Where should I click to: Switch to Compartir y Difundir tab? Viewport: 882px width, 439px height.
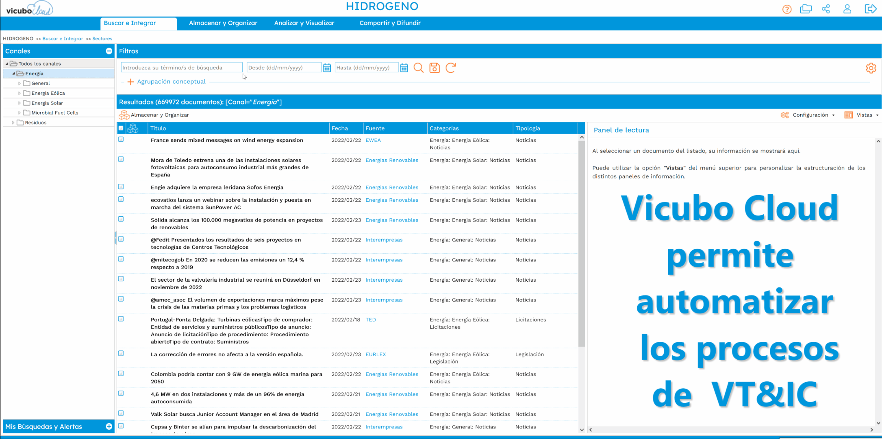[x=390, y=23]
